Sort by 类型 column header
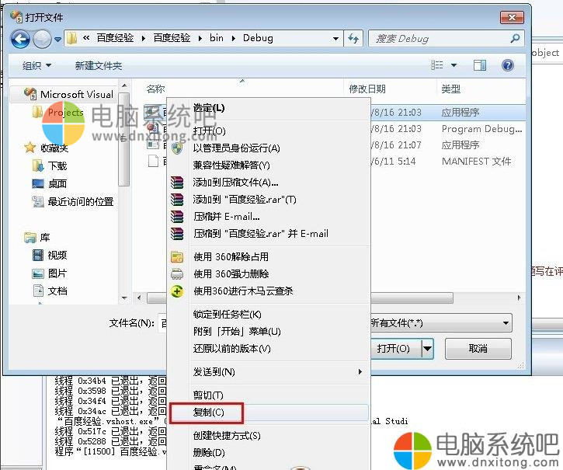The width and height of the screenshot is (563, 470). pyautogui.click(x=451, y=89)
